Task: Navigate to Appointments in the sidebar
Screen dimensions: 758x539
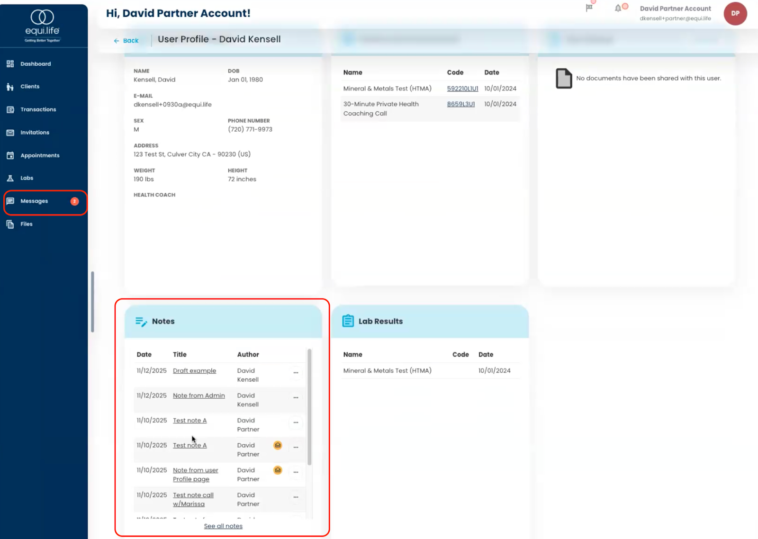Action: pyautogui.click(x=40, y=155)
